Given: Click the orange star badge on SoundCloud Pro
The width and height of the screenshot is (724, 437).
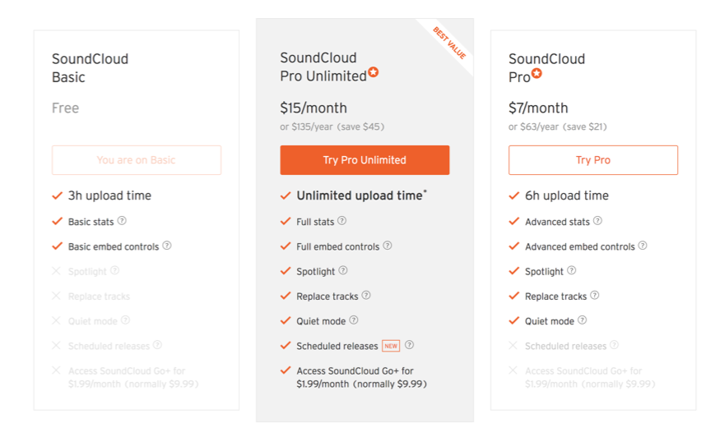Looking at the screenshot, I should coord(537,74).
